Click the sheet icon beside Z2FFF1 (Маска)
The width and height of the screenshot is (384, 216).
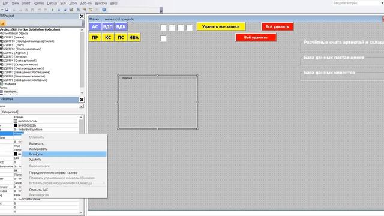pos(2,37)
